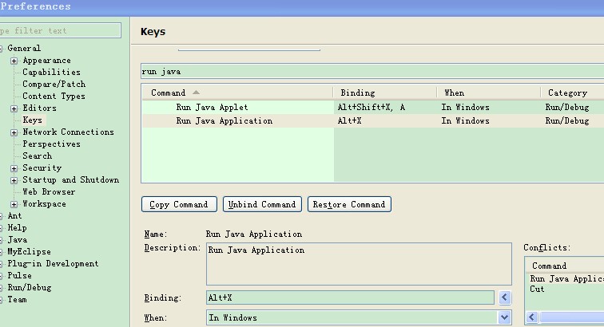Expand the Startup and Shutdown node
Viewport: 604px width, 327px height.
click(14, 180)
